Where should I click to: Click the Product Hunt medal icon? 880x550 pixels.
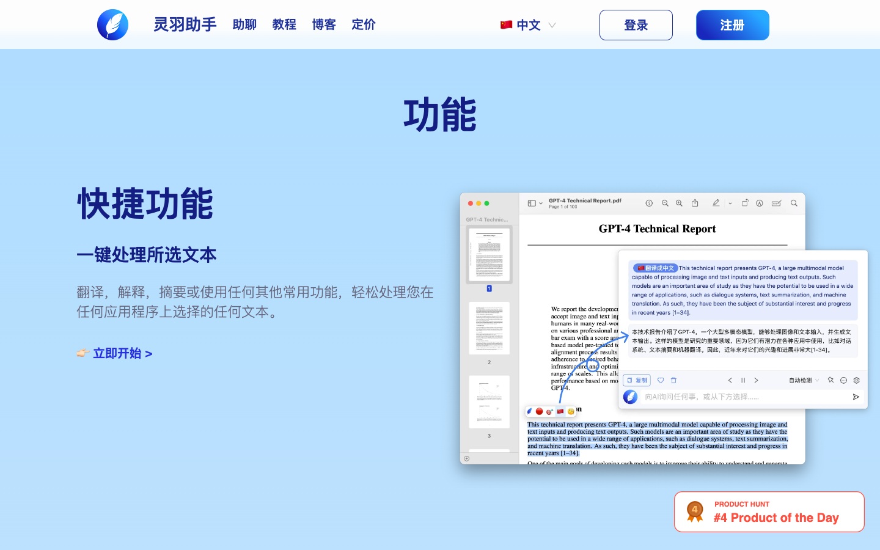(x=695, y=512)
